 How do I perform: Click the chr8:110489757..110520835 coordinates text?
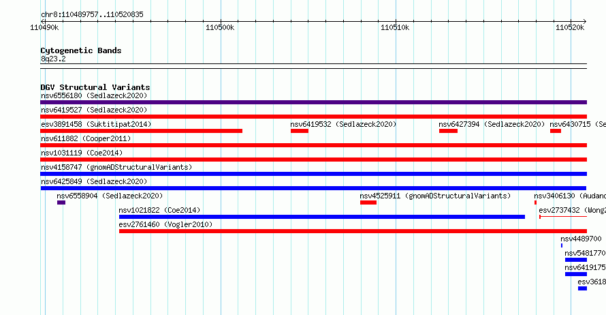[x=92, y=15]
